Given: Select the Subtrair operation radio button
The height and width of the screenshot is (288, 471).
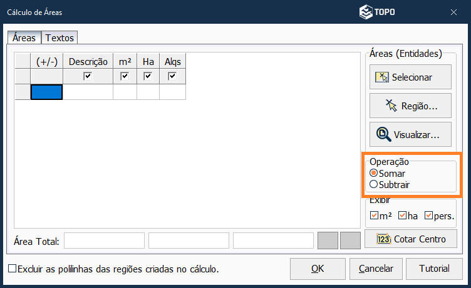Looking at the screenshot, I should pyautogui.click(x=374, y=184).
